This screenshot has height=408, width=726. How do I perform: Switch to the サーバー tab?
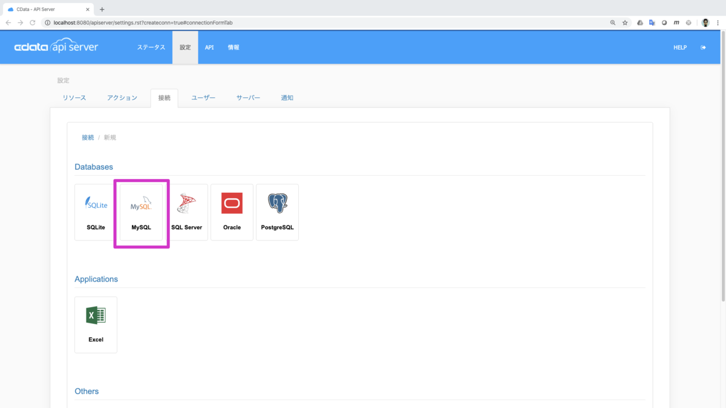(248, 98)
